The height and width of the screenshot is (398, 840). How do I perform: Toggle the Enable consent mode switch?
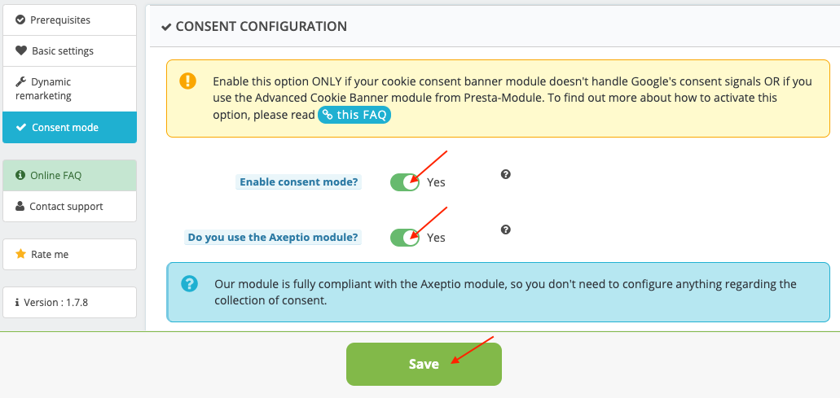pyautogui.click(x=404, y=182)
